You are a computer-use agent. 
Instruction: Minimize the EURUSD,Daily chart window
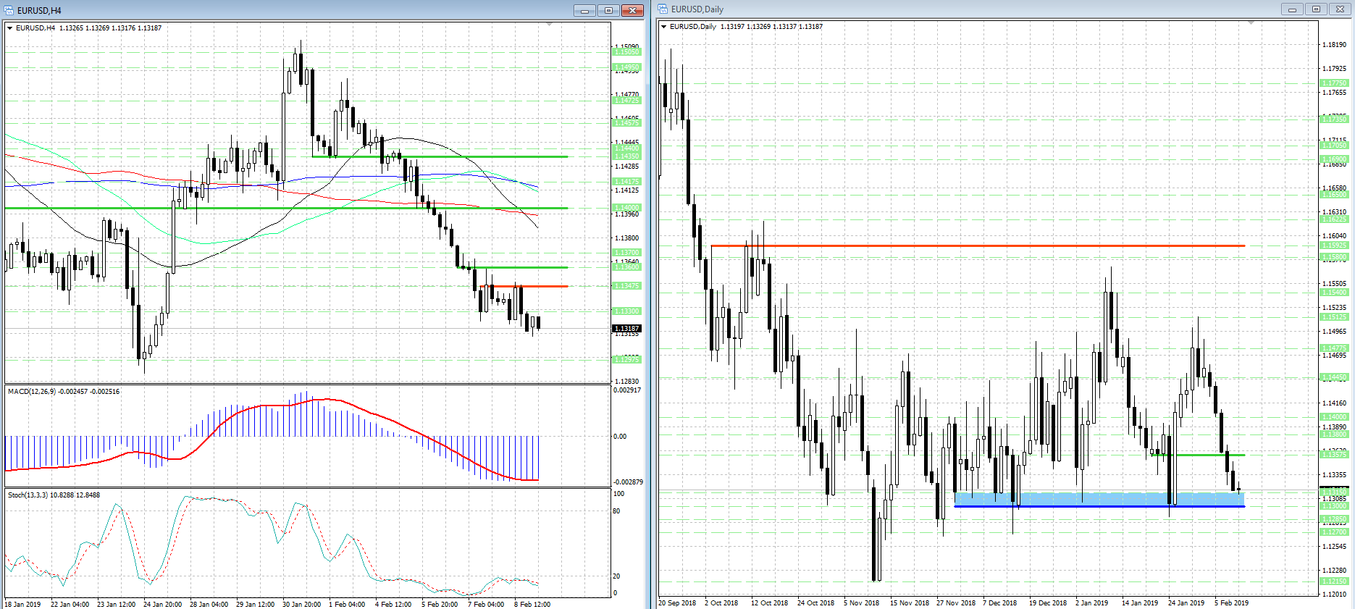tap(1291, 9)
